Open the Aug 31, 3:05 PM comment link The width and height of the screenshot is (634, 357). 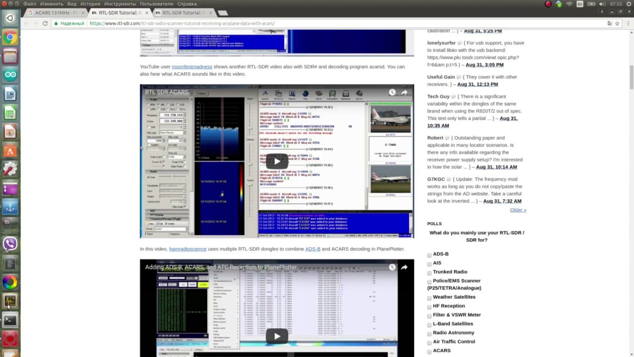pos(484,64)
